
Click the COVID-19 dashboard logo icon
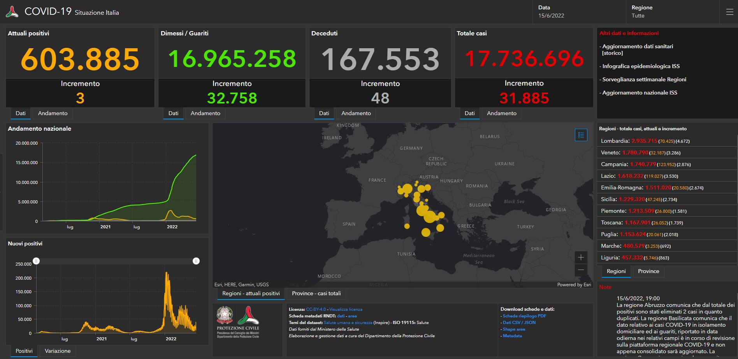click(x=12, y=12)
